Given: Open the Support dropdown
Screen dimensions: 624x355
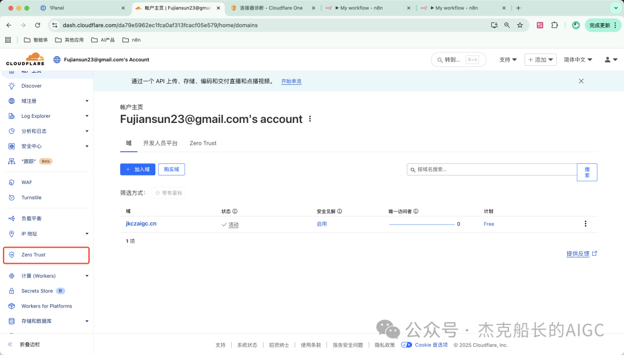Looking at the screenshot, I should coord(508,59).
